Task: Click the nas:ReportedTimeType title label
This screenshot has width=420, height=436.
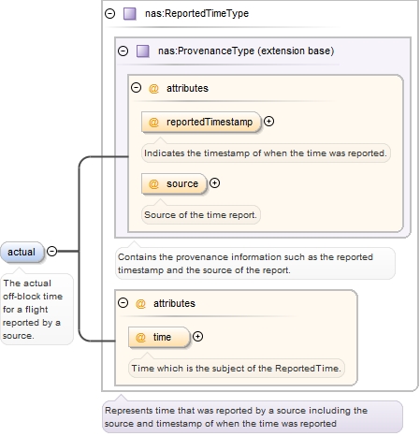Action: pos(196,13)
